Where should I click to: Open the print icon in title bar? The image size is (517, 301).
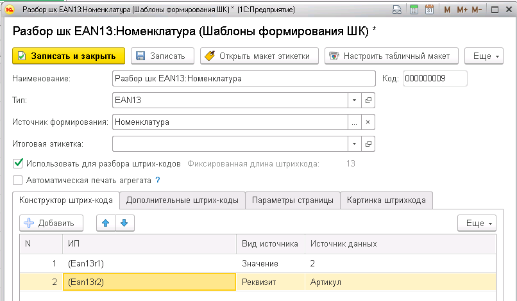coord(396,10)
